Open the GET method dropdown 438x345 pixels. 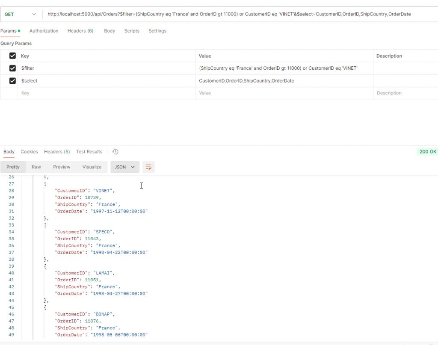(21, 14)
